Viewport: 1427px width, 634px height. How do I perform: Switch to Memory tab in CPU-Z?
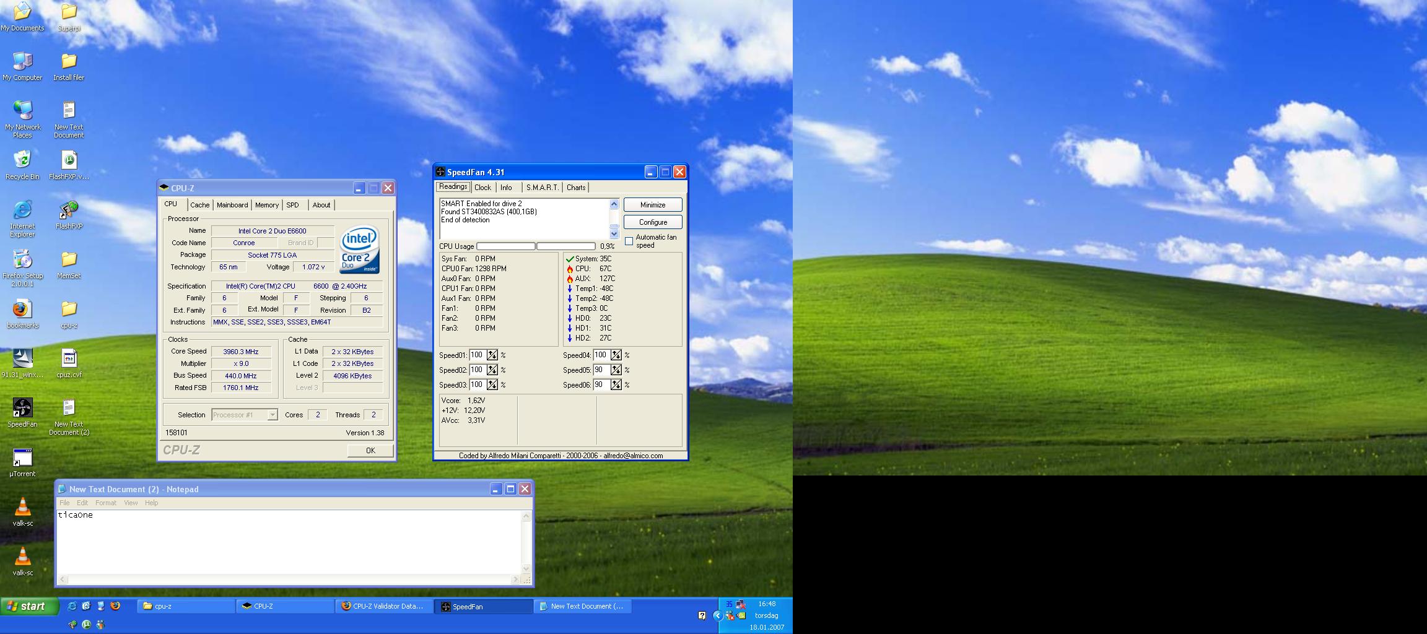tap(267, 205)
